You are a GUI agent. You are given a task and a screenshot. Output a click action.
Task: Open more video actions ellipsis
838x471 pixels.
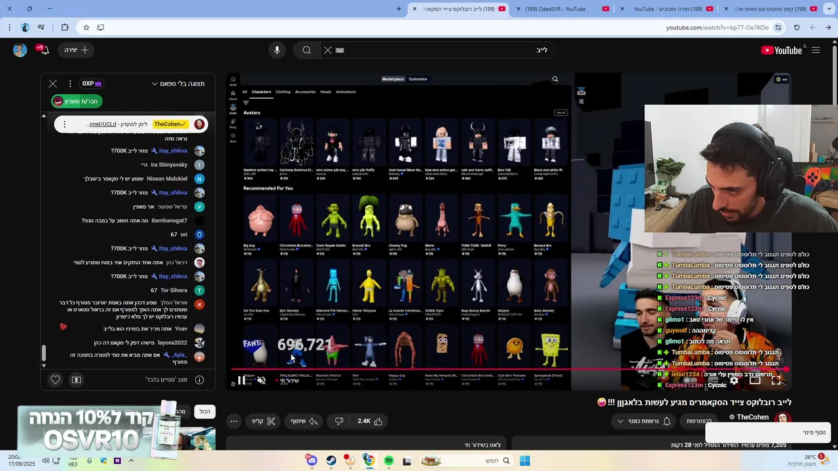[x=234, y=421]
